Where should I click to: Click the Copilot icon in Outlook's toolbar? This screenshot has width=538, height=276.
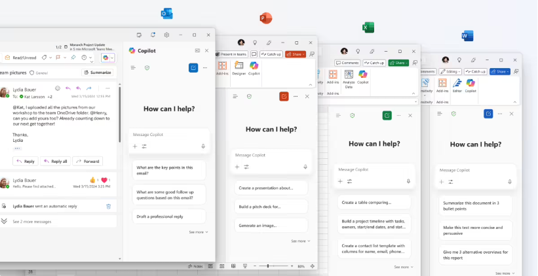[106, 58]
